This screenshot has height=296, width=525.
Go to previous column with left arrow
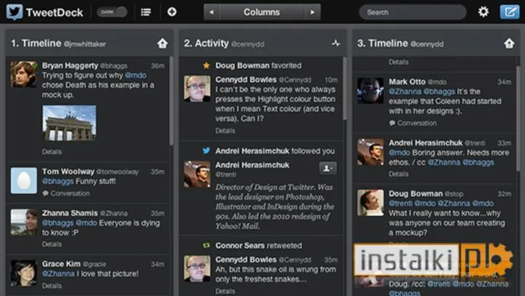[211, 12]
